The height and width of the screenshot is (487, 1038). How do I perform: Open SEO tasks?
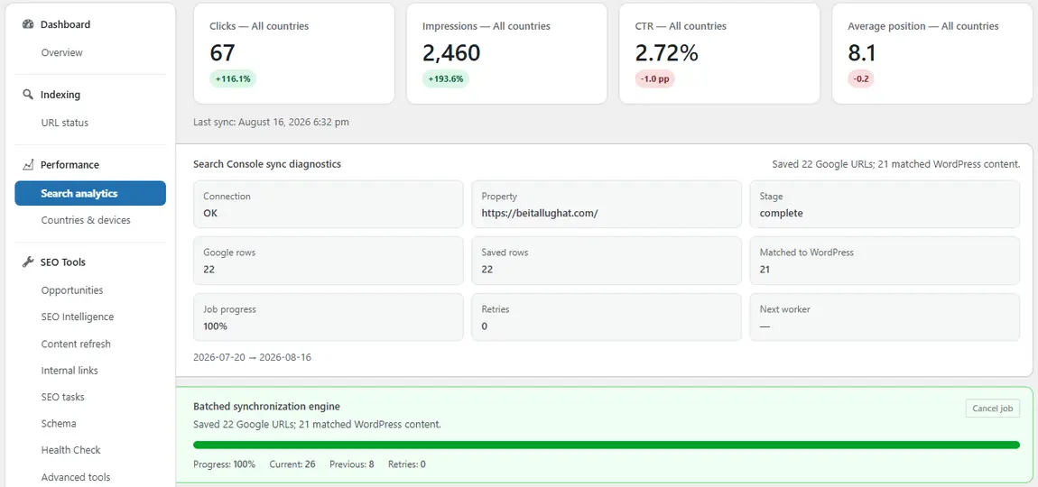(63, 396)
